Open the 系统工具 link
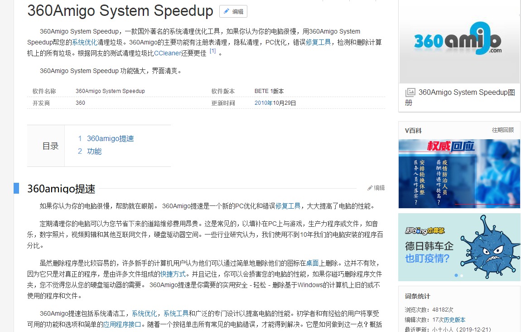This screenshot has width=521, height=332. tap(176, 314)
